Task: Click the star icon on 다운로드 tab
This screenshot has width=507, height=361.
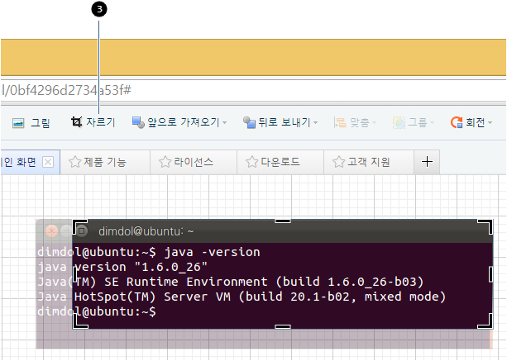Action: [x=251, y=162]
